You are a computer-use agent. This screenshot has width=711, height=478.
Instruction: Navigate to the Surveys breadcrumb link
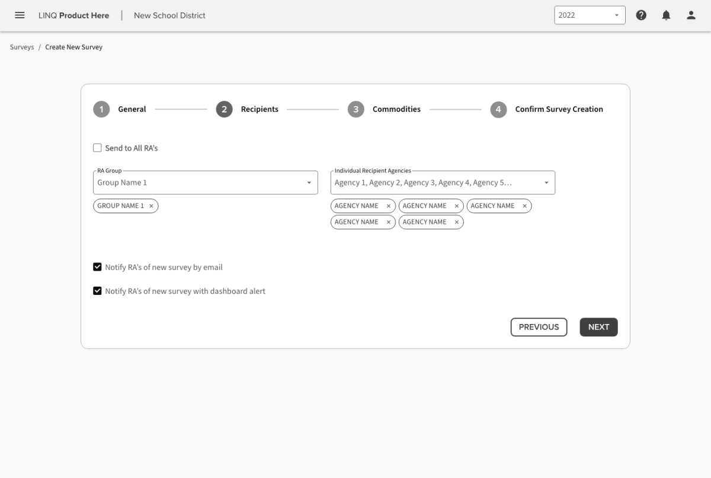tap(22, 47)
